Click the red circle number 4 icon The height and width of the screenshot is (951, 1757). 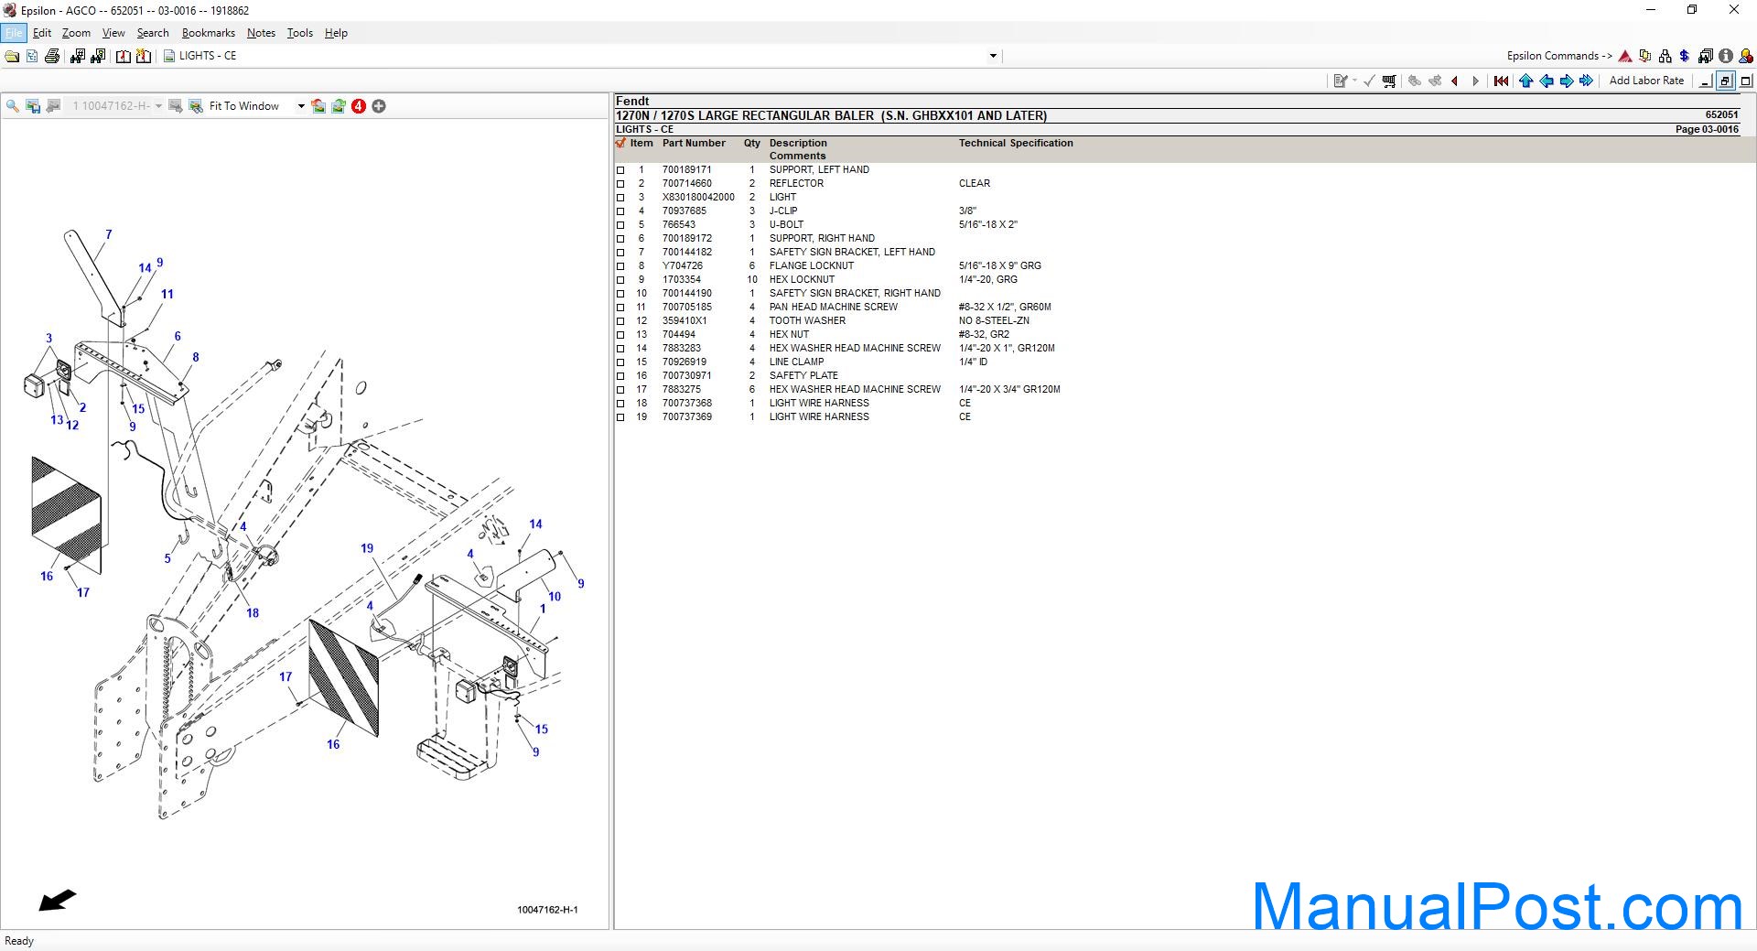pyautogui.click(x=359, y=106)
